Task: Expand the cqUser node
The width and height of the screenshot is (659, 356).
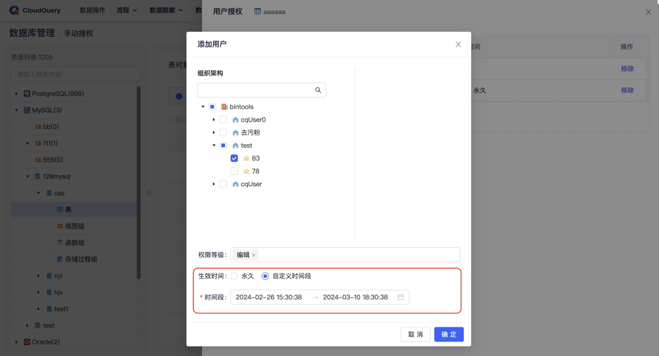Action: click(214, 184)
